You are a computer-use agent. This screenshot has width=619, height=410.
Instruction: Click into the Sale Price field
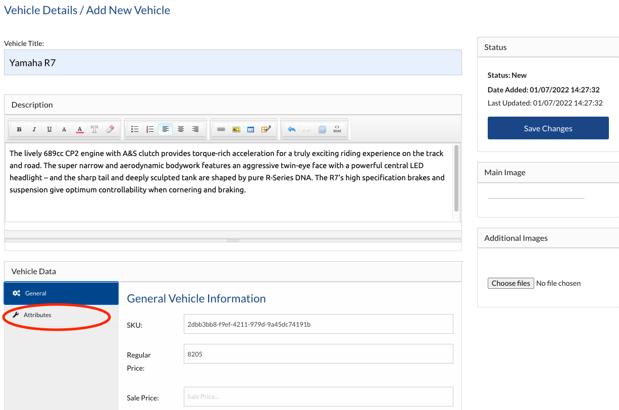pyautogui.click(x=318, y=397)
